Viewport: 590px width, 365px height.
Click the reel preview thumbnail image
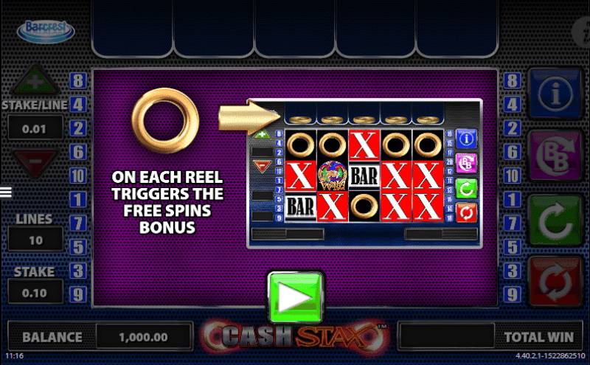coord(364,173)
